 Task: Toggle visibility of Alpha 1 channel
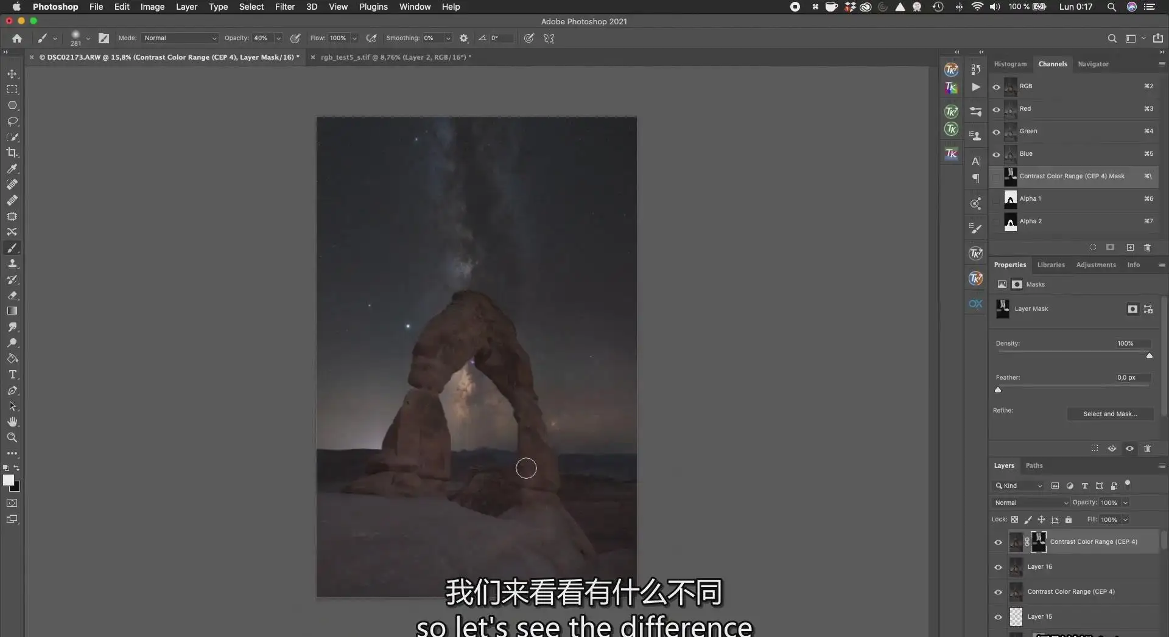point(997,199)
